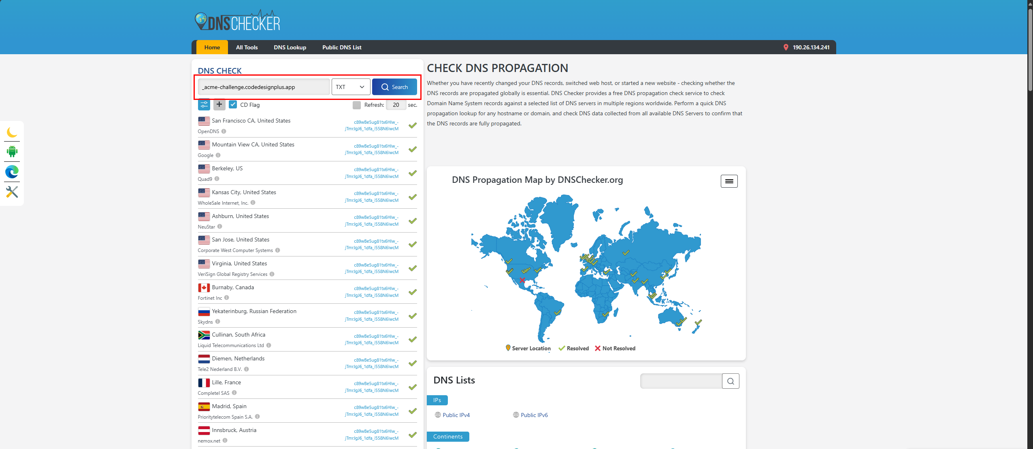Click 'Cullinan, South Africa' location text
1033x449 pixels.
tap(239, 335)
